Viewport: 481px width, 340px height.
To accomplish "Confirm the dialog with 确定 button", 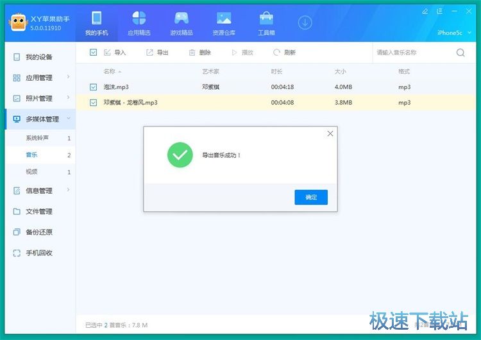I will [311, 197].
